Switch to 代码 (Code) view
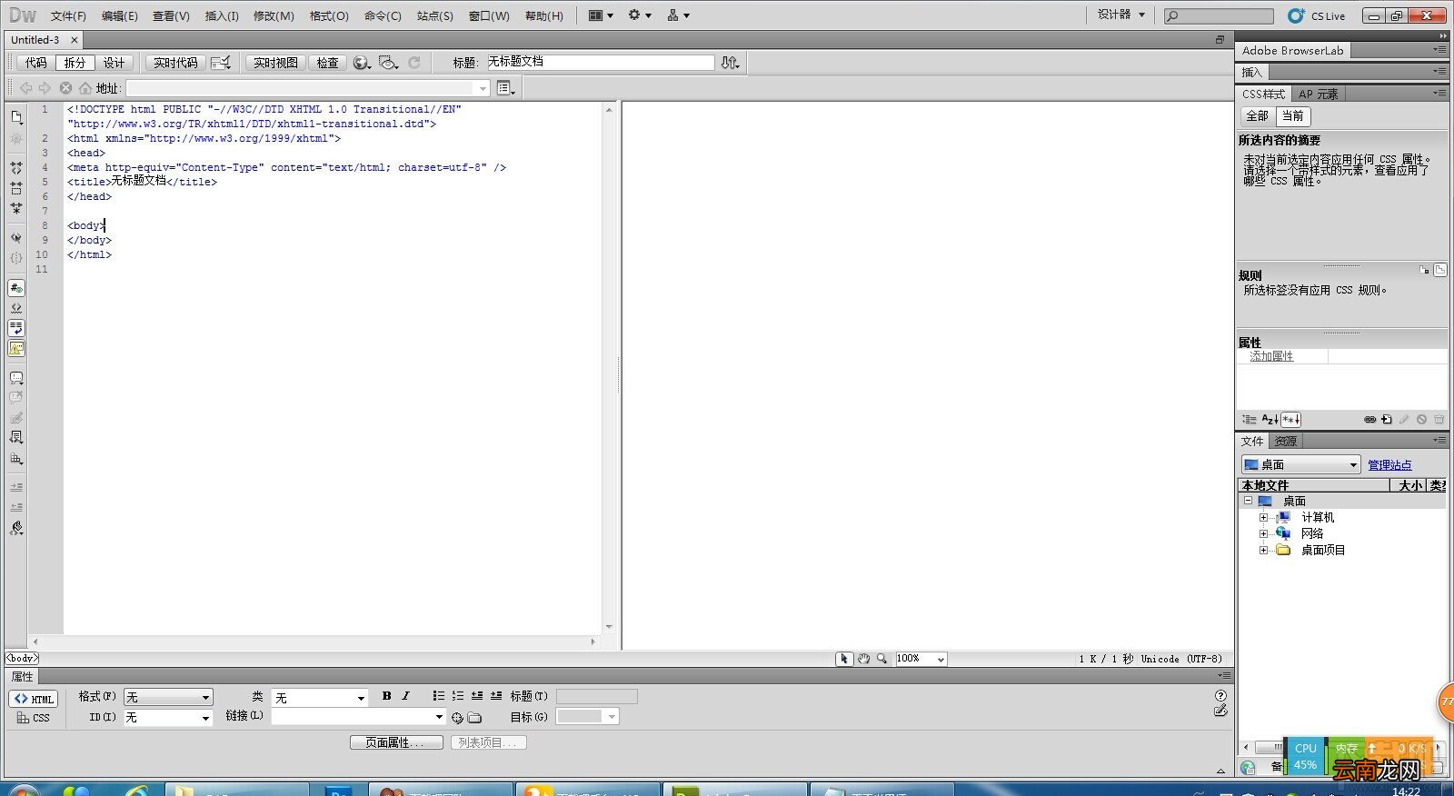The width and height of the screenshot is (1454, 796). 36,63
